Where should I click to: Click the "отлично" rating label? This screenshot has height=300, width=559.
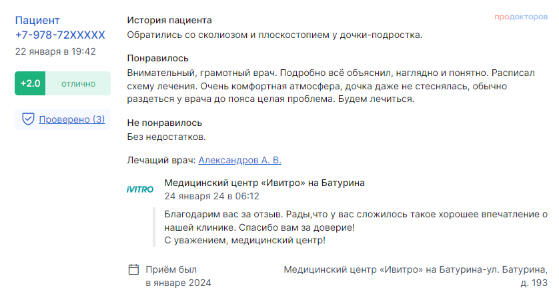(x=77, y=84)
